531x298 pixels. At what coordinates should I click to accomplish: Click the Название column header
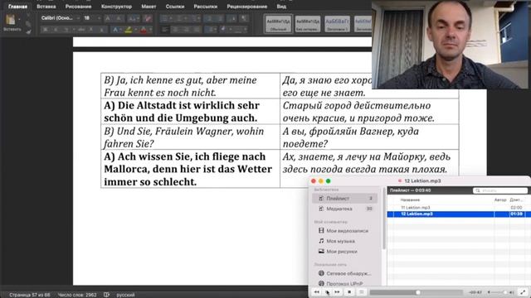click(x=410, y=200)
